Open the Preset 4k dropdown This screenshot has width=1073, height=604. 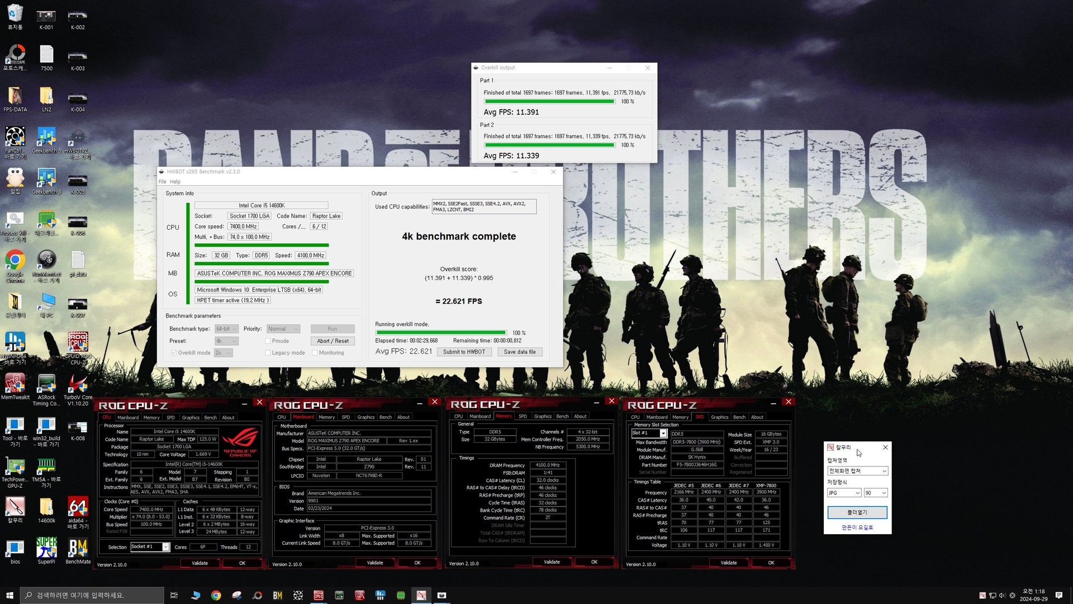click(227, 341)
